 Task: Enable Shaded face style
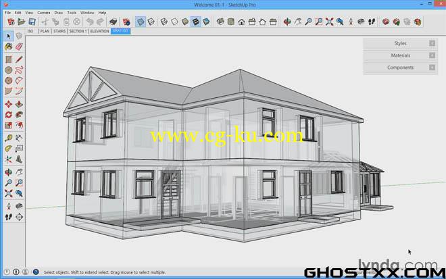tap(185, 22)
